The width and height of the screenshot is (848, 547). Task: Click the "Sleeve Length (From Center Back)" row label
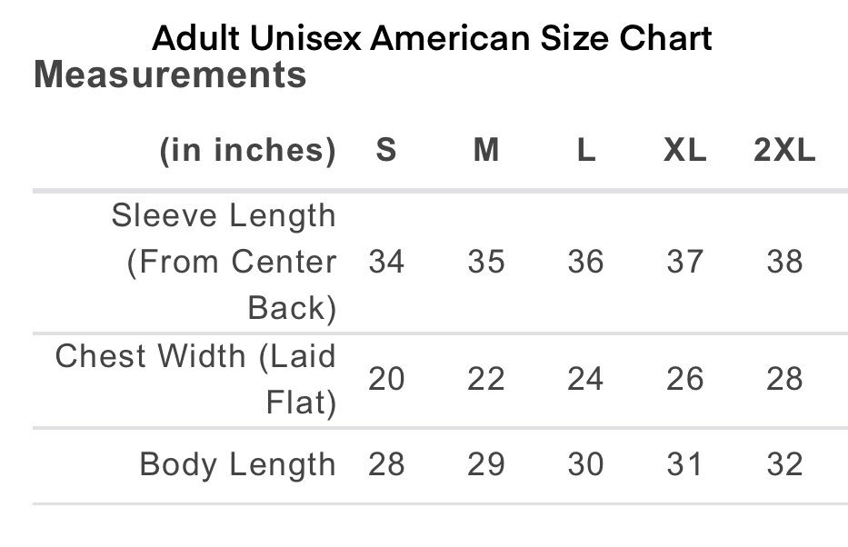[x=227, y=262]
